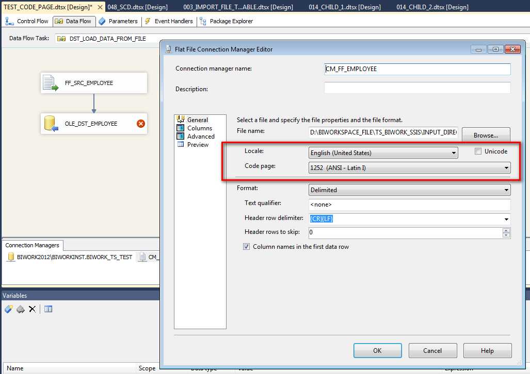Select Preview in the editor page list

point(198,144)
